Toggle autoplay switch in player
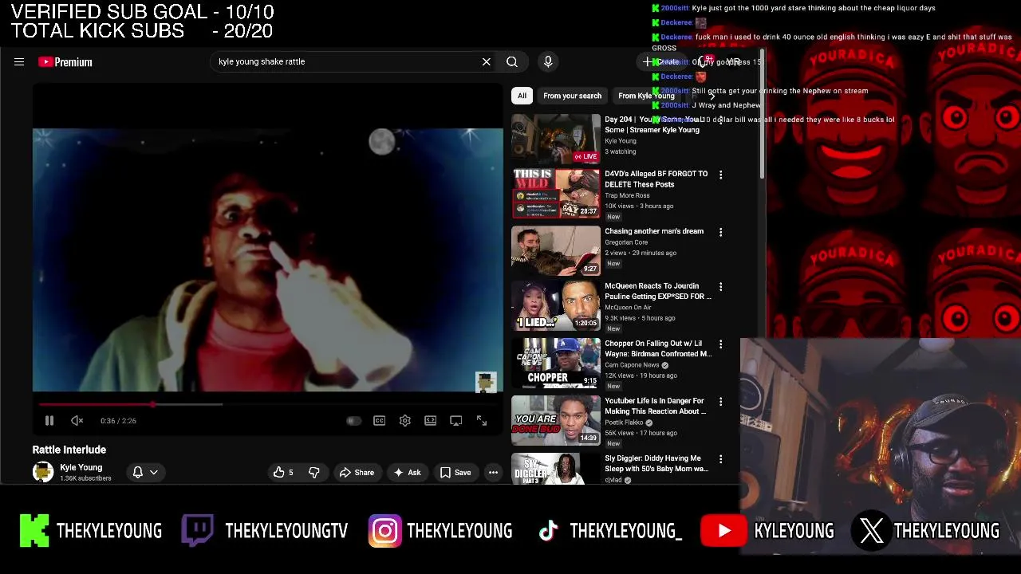The image size is (1021, 574). (x=353, y=421)
